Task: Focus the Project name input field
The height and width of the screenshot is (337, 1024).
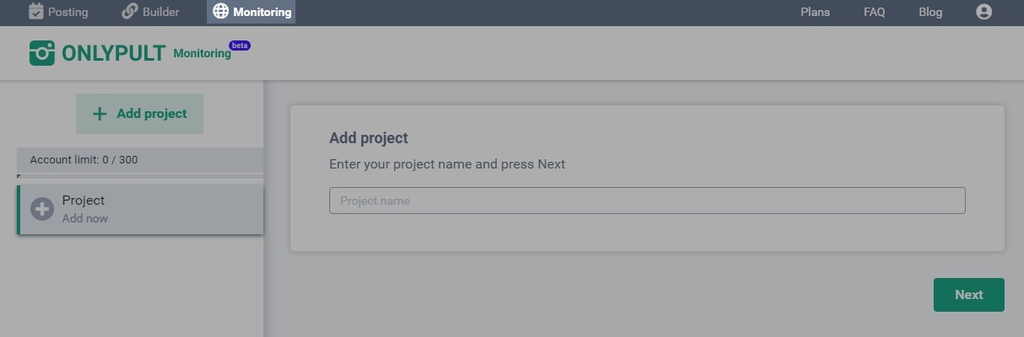Action: tap(647, 201)
